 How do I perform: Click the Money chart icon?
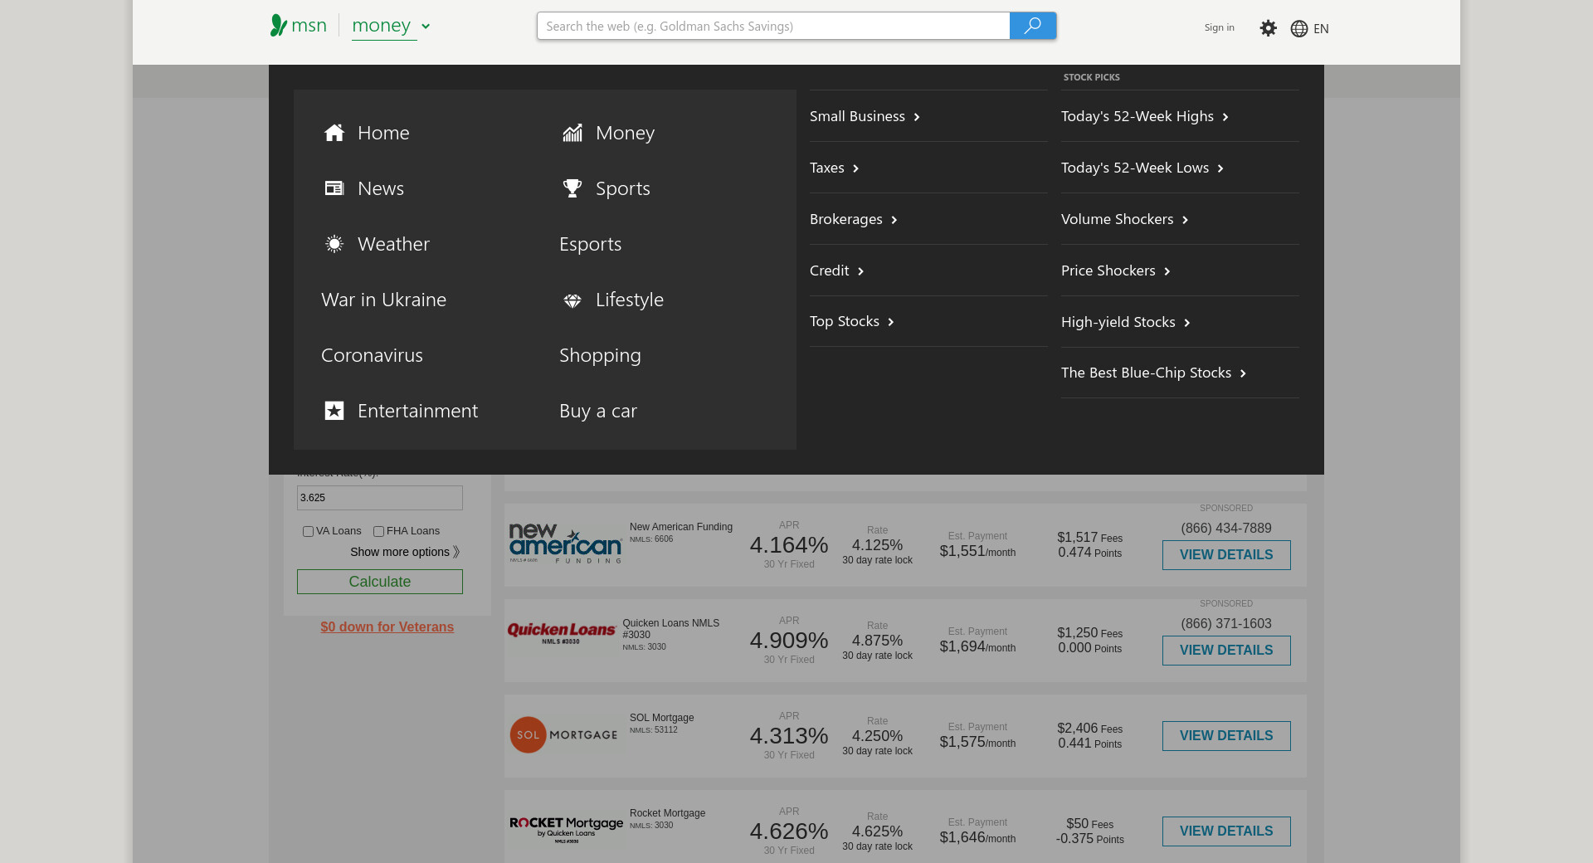pos(572,133)
